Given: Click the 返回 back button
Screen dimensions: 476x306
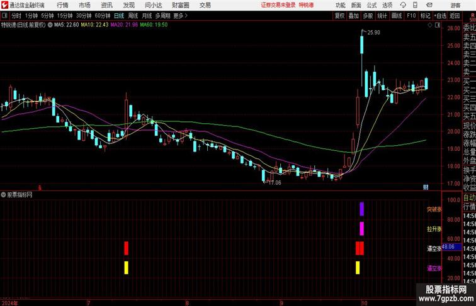Looking at the screenshot, I should point(455,16).
